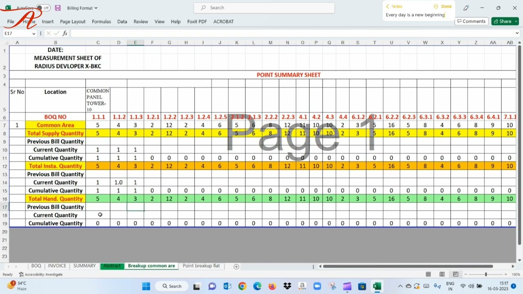Open the Foxit PDF tab

[197, 22]
